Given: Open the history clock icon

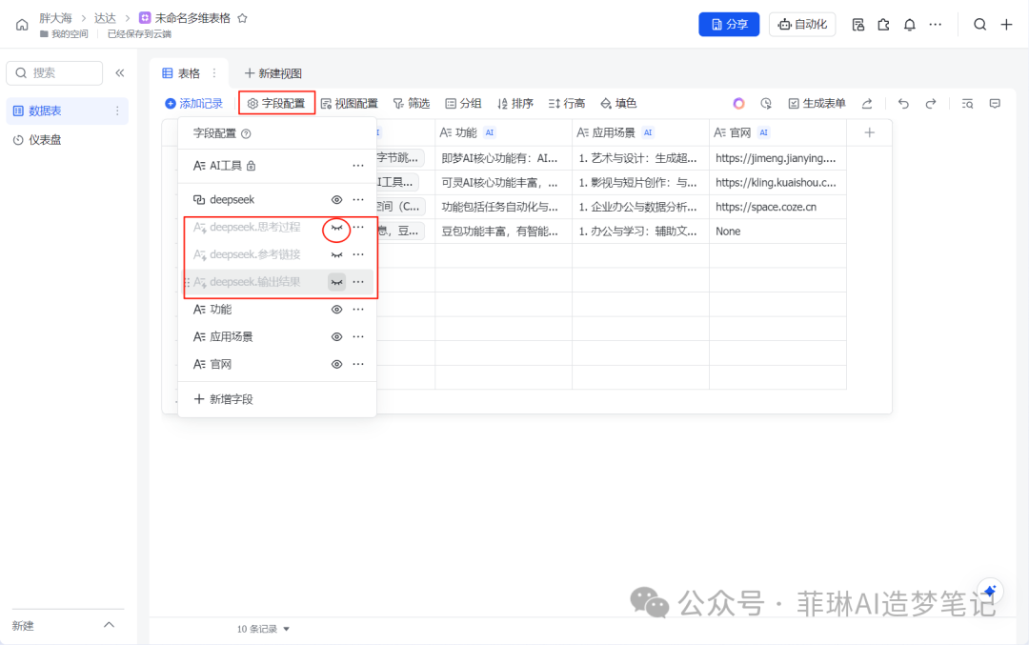Looking at the screenshot, I should click(766, 104).
